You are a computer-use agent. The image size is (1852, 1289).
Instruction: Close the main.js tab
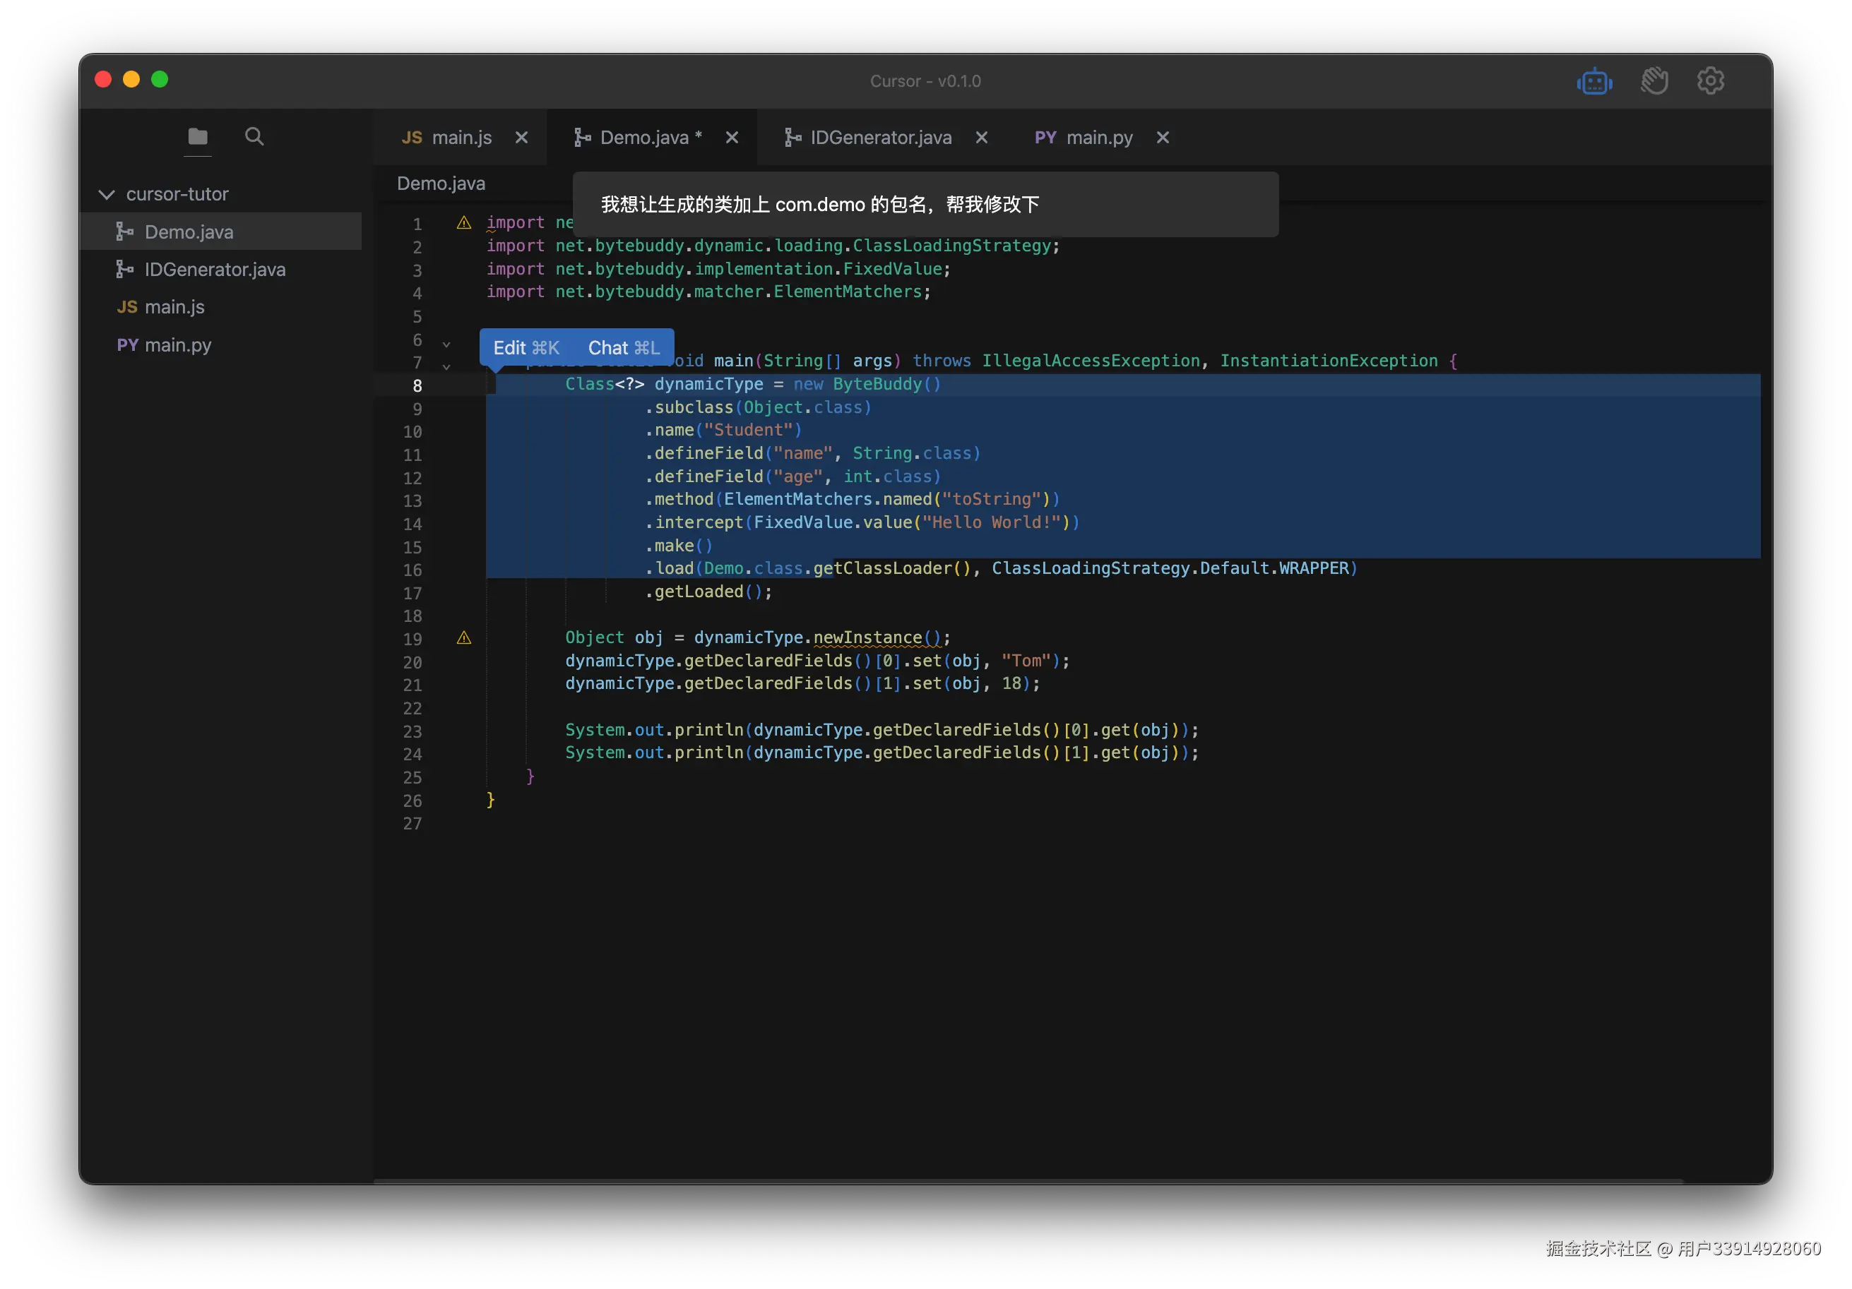(522, 138)
